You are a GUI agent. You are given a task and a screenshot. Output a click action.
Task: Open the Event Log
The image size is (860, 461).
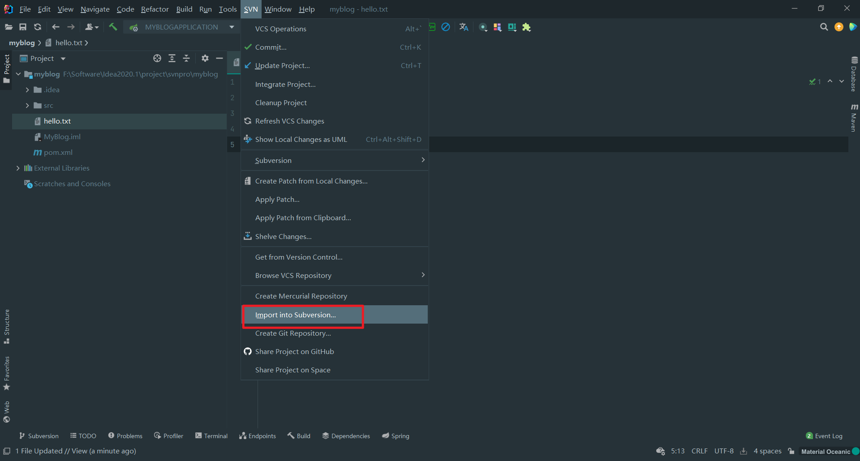(824, 436)
